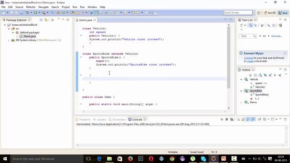Open the Debug button dropdown arrow
Image resolution: width=290 pixels, height=163 pixels.
pos(31,13)
